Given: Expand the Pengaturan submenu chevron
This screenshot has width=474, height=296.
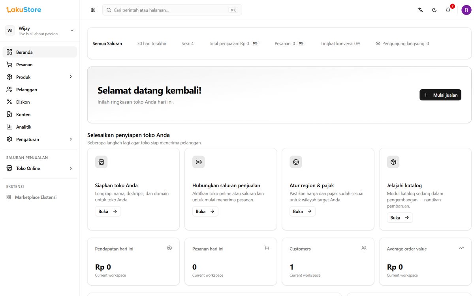Looking at the screenshot, I should 71,139.
